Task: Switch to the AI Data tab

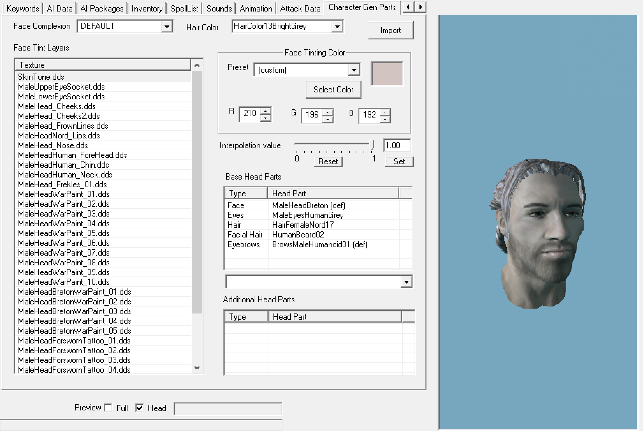Action: (60, 8)
